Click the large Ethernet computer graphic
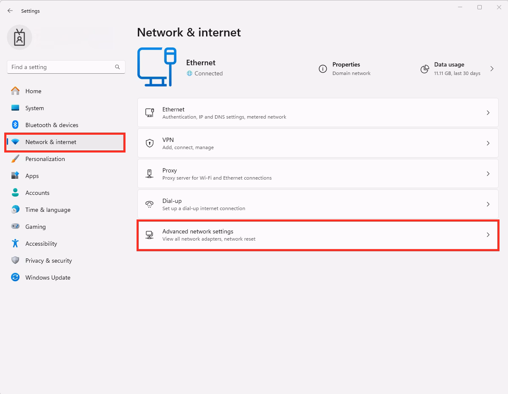Screen dimensions: 508x394 157,67
